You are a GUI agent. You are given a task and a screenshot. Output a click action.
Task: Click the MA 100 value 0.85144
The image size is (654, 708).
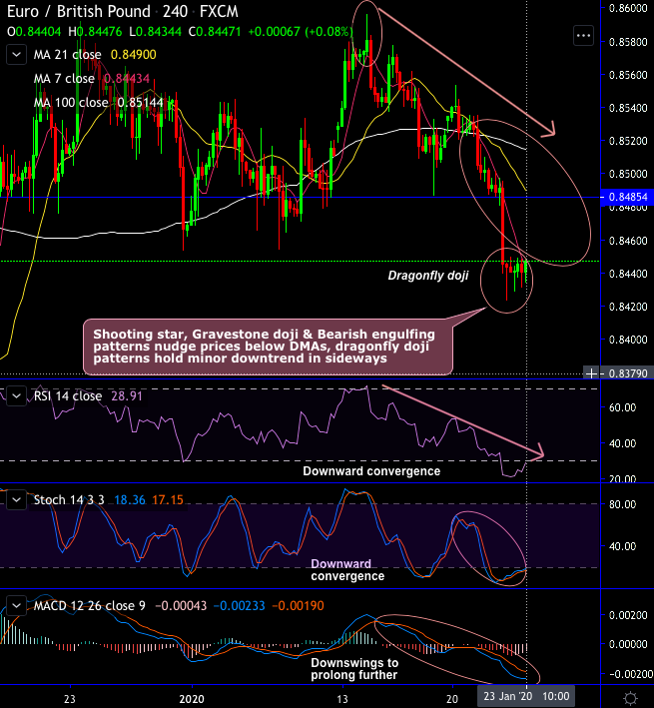click(x=141, y=103)
